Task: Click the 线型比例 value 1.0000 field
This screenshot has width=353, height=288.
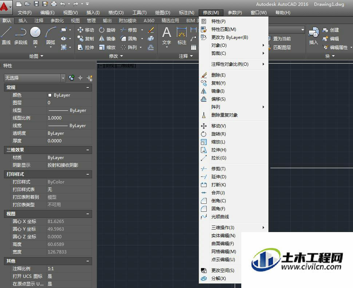Action: [70, 118]
